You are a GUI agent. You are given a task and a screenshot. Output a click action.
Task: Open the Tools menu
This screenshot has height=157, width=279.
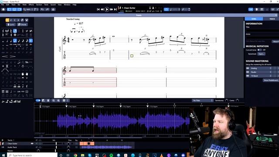click(x=46, y=5)
